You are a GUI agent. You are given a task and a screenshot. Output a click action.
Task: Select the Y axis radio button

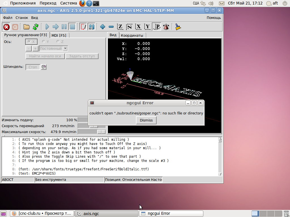coord(46,42)
